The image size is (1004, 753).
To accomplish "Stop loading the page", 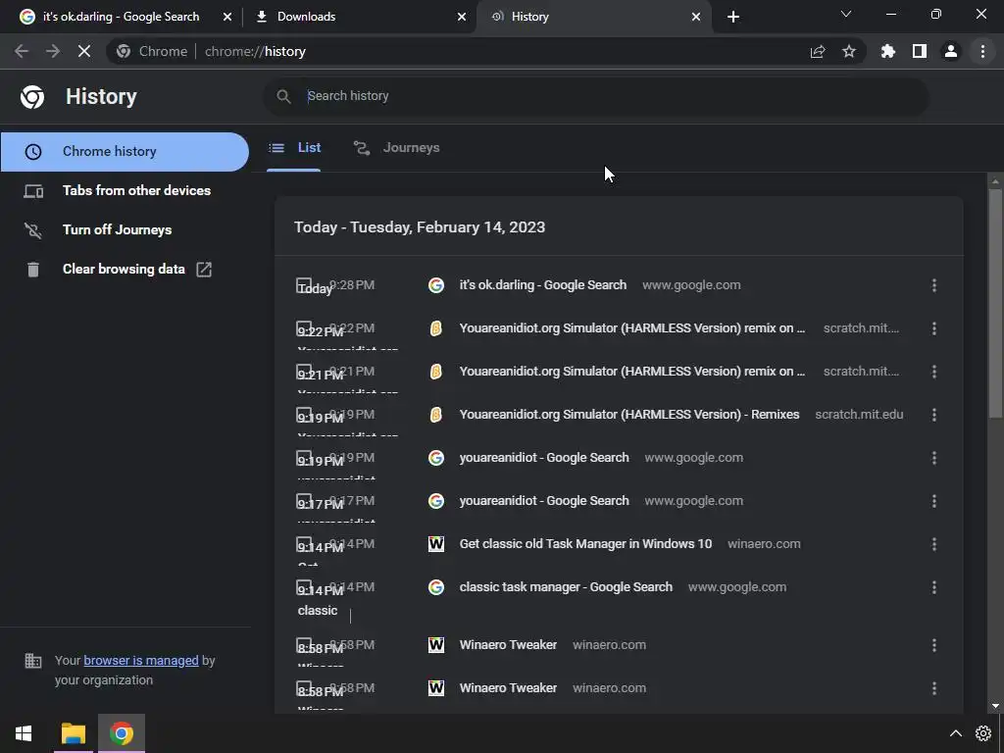I will coord(84,51).
